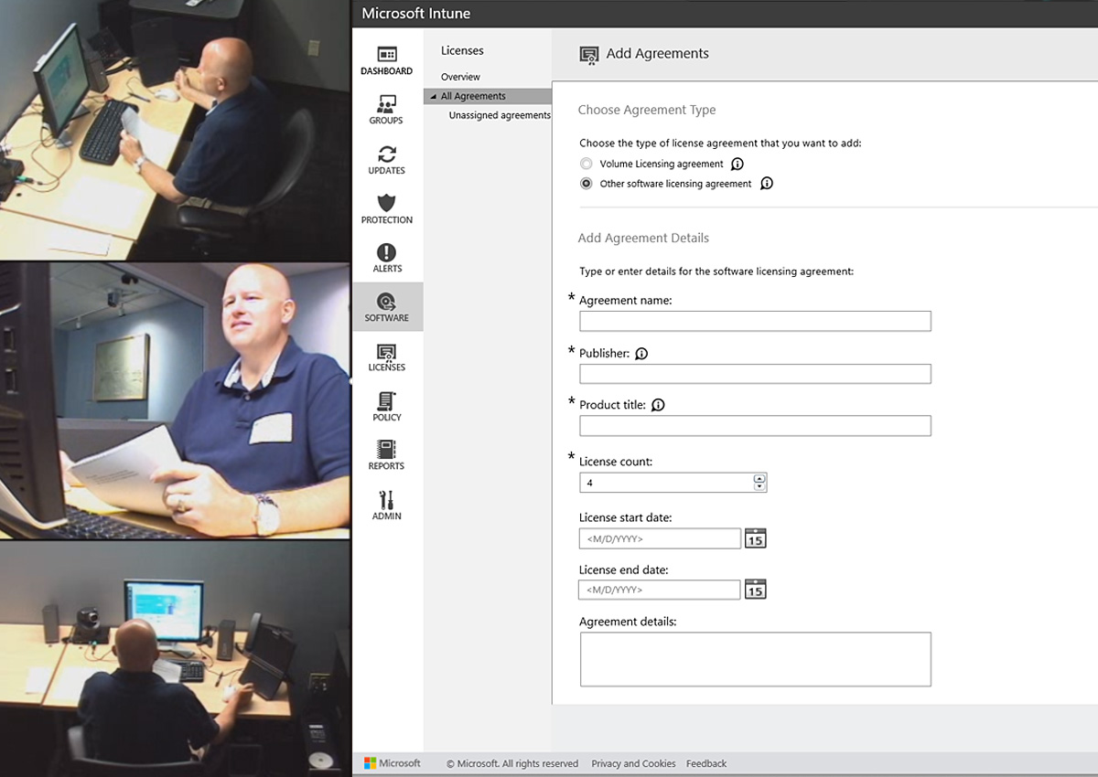
Task: Click the Publisher text field
Action: 755,374
